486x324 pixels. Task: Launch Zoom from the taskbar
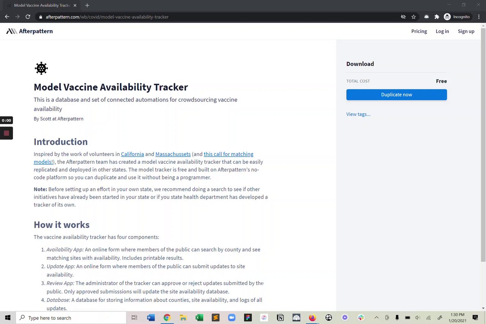(x=232, y=318)
